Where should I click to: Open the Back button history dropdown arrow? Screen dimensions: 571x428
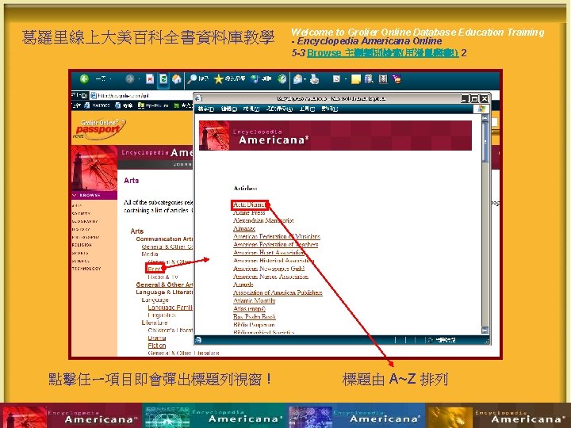[x=110, y=79]
